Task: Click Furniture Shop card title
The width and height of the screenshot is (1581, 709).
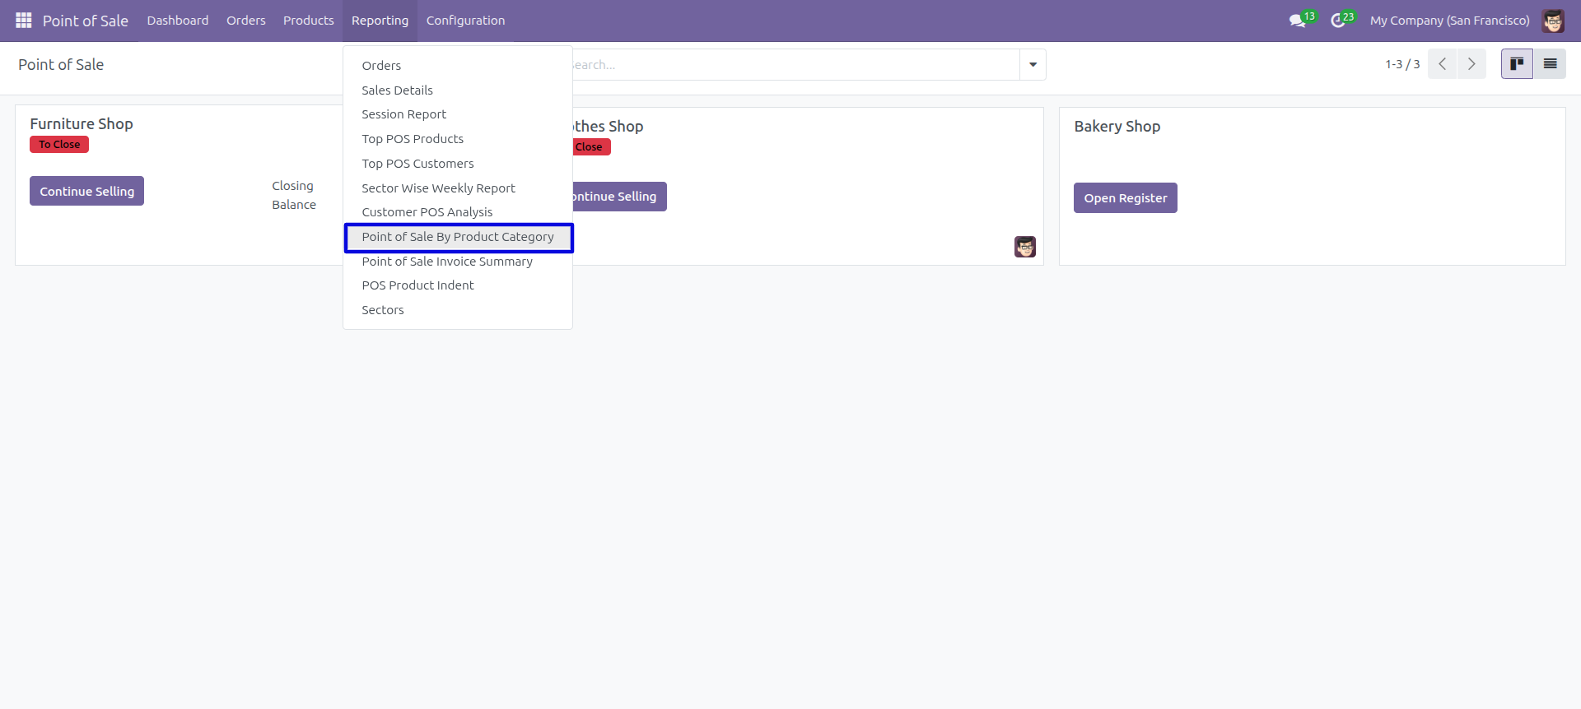Action: tap(82, 123)
